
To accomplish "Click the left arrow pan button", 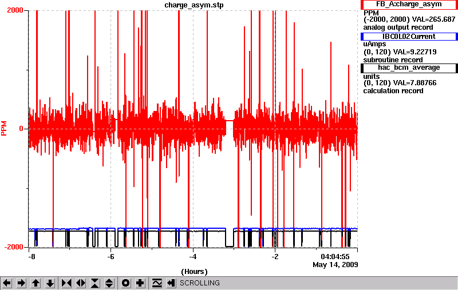I will [7, 283].
